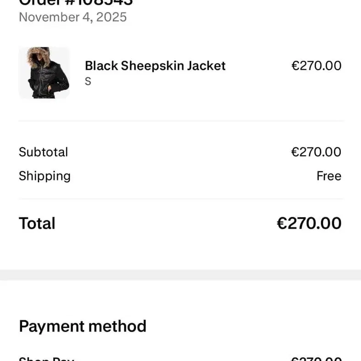Tap the Black Sheepskin Jacket product thumbnail
Screen dimensions: 361x361
(x=44, y=72)
